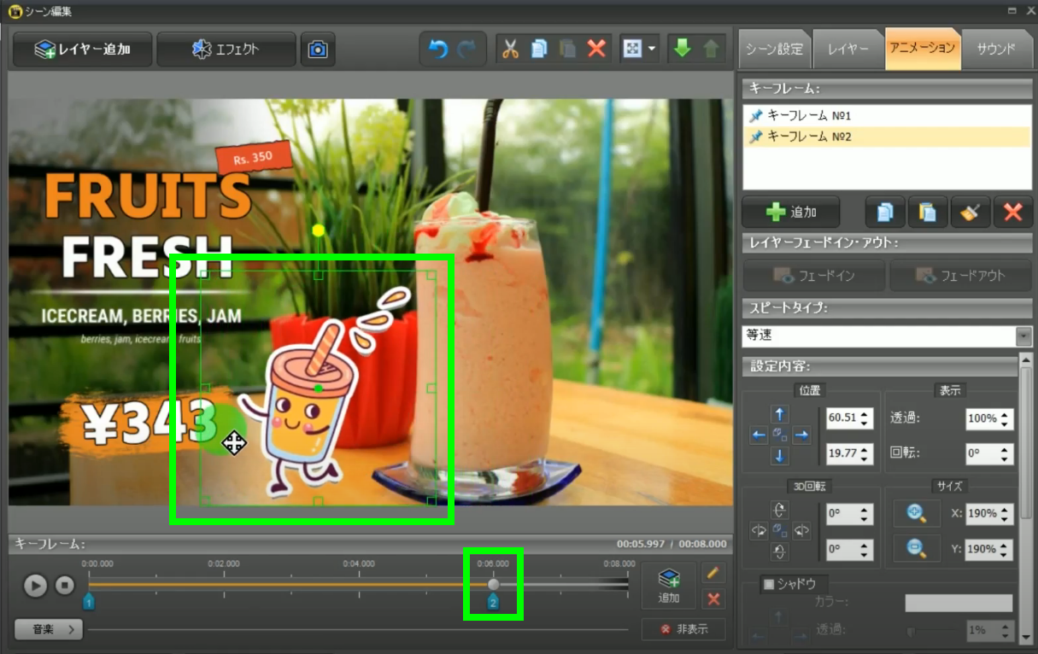Image resolution: width=1038 pixels, height=654 pixels.
Task: Nudge position right with blue right arrow
Action: 801,435
